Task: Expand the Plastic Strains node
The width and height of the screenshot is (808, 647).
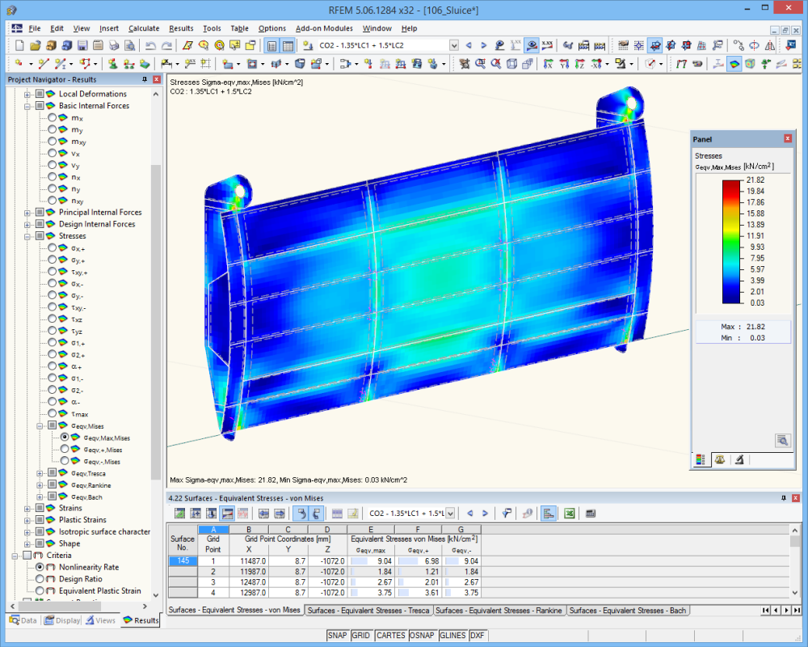Action: 27,520
